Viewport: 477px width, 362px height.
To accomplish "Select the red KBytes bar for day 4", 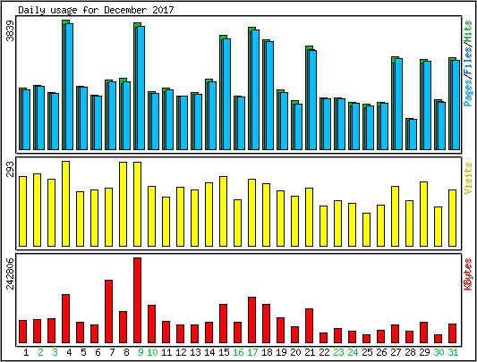I will 65,318.
